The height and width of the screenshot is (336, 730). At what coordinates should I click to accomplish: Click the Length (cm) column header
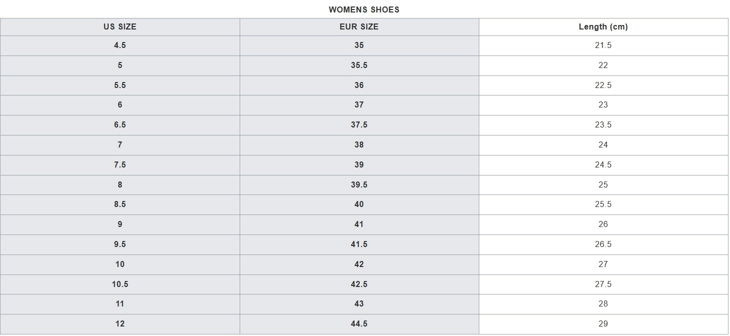(603, 27)
